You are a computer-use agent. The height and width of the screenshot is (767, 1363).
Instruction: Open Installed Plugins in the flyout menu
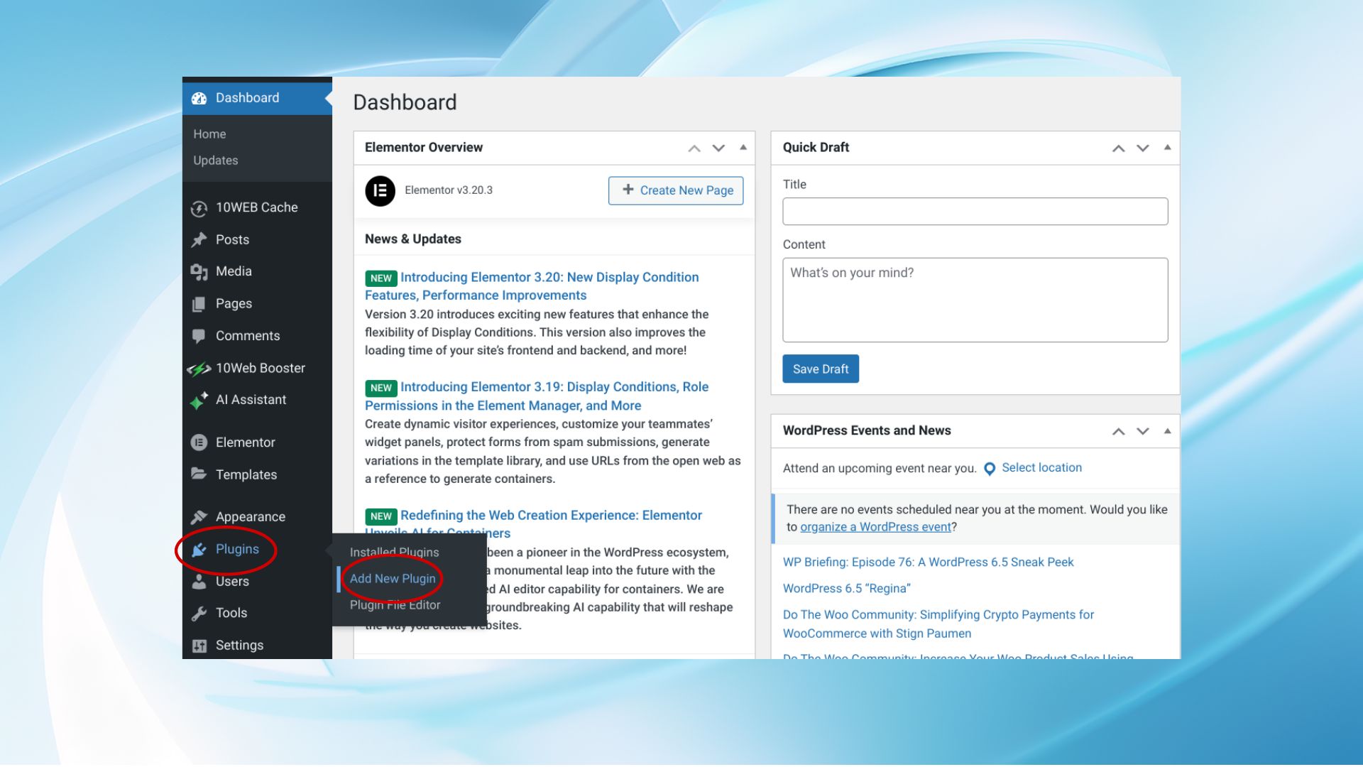pyautogui.click(x=394, y=553)
